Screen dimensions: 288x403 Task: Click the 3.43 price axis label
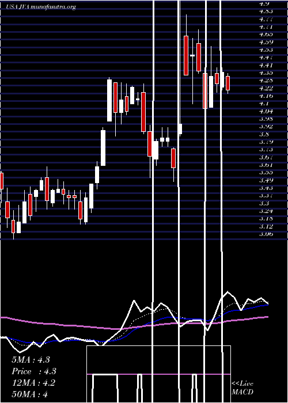tap(266, 188)
